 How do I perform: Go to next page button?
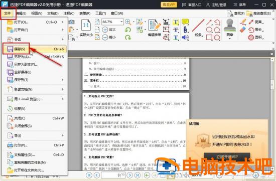click(x=130, y=175)
